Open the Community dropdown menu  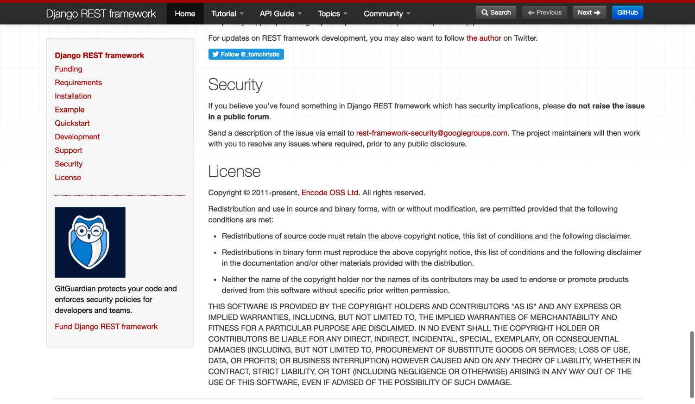click(387, 13)
